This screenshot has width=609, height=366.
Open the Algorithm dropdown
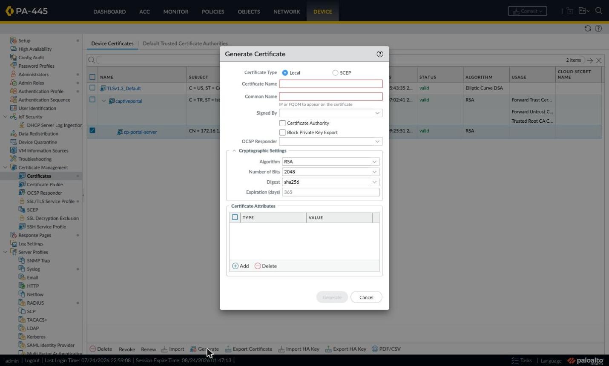(374, 161)
